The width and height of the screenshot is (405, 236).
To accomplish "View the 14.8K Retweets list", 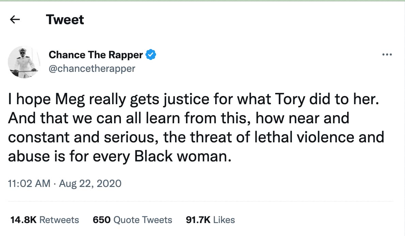I will click(x=44, y=220).
